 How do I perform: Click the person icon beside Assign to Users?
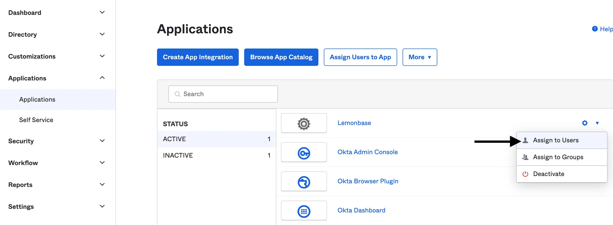coord(525,140)
